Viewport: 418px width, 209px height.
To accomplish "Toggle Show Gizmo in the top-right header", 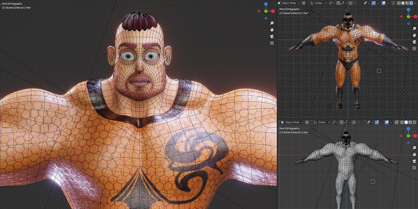I will tap(374, 3).
